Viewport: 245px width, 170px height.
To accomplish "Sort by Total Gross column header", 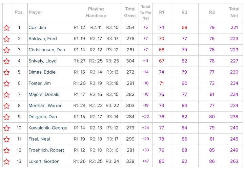I will click(130, 12).
